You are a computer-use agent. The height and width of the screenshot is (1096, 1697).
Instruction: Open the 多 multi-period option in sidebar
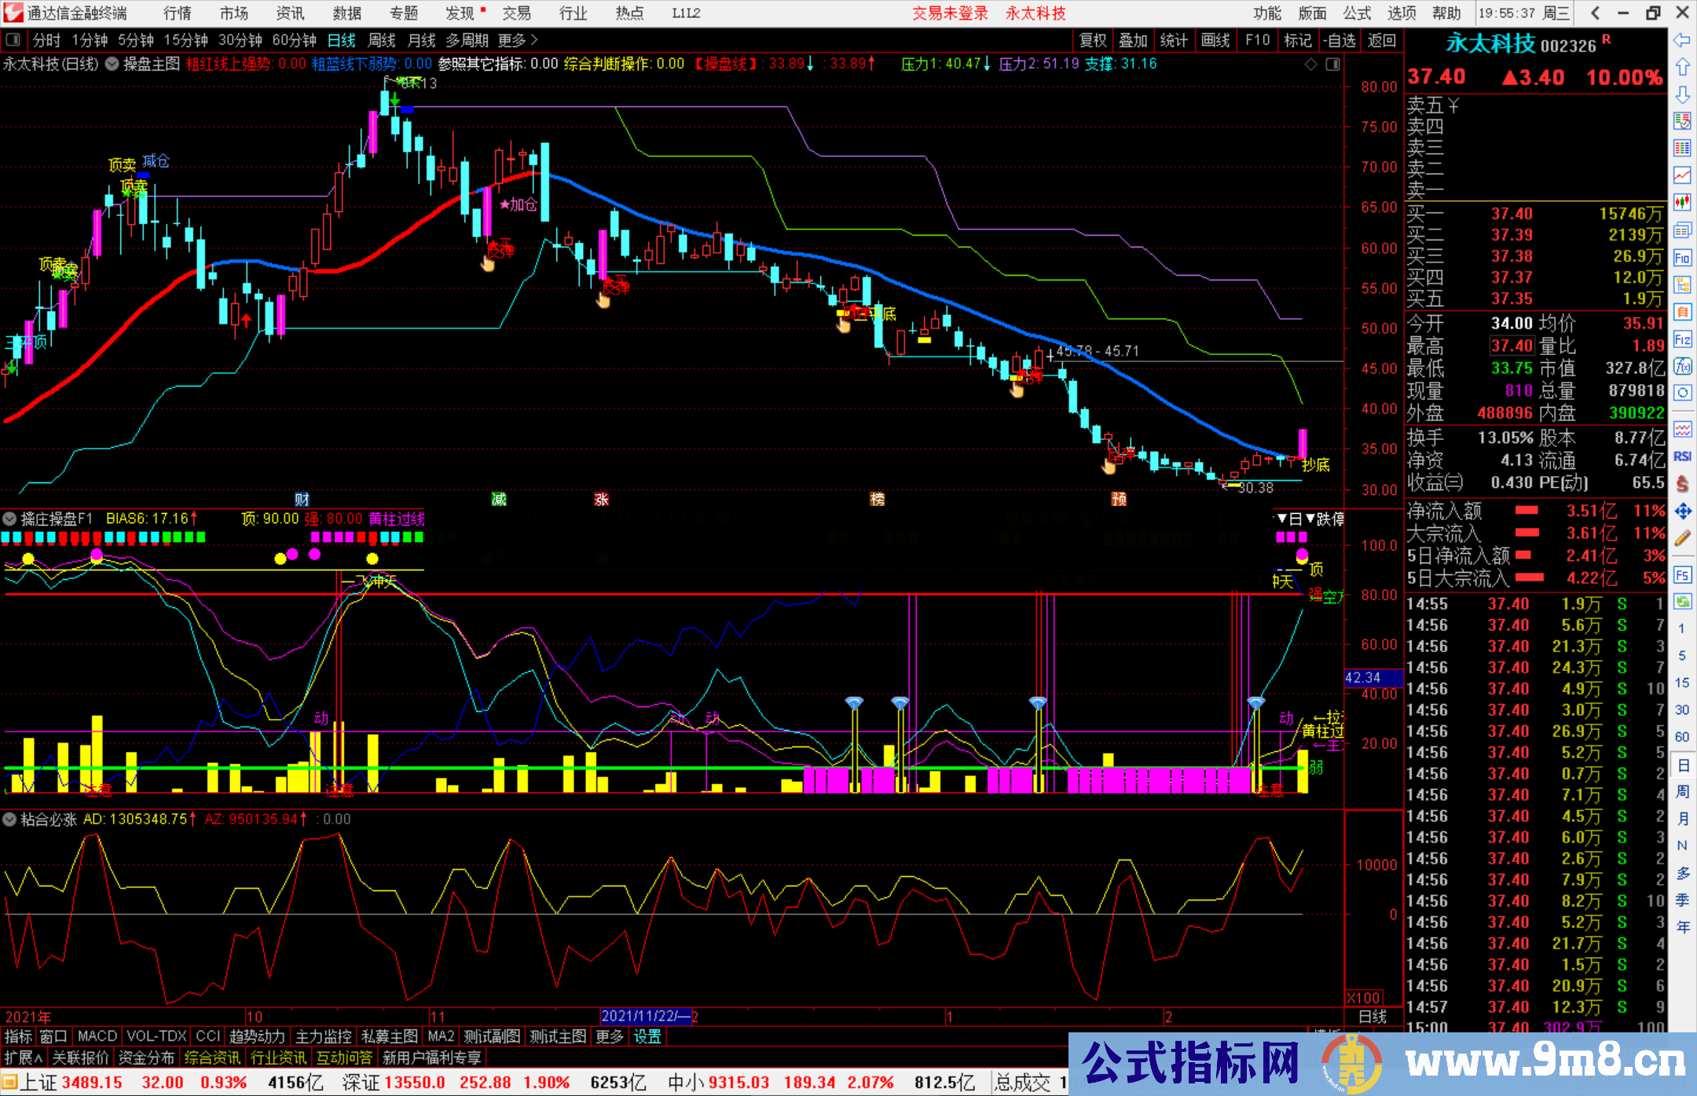1682,873
